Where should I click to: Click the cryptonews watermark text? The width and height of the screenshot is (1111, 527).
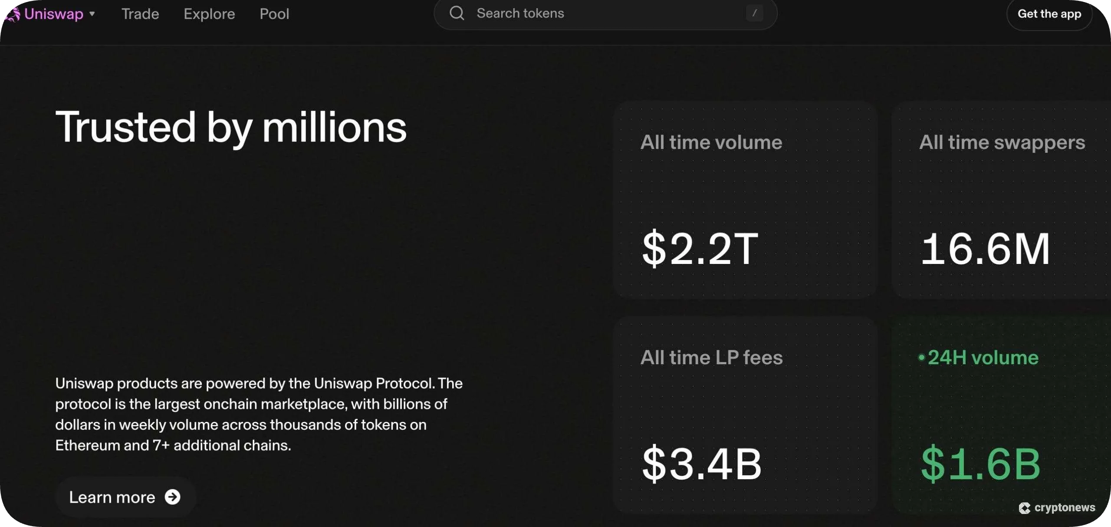pyautogui.click(x=1065, y=507)
